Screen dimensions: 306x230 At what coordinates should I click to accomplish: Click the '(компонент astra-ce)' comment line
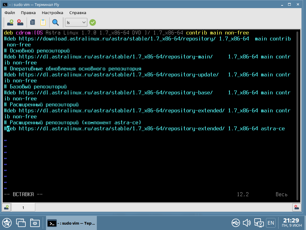pos(73,122)
